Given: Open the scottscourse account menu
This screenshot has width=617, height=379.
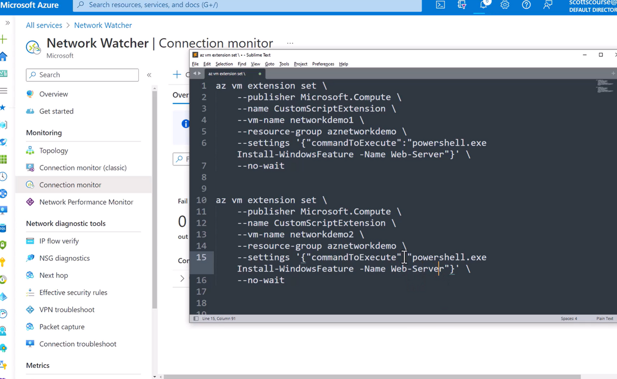Looking at the screenshot, I should 593,6.
